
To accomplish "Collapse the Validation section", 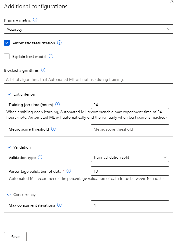I will point(9,147).
